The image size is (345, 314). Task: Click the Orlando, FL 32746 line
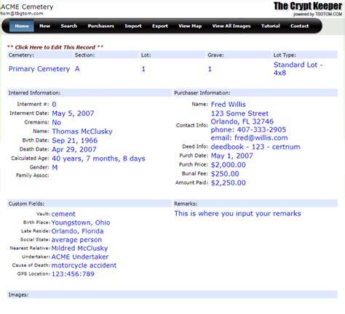(242, 121)
